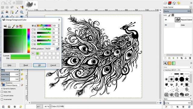Select the Color Picker eyedropper tool
The image size is (193, 109).
click(17, 12)
